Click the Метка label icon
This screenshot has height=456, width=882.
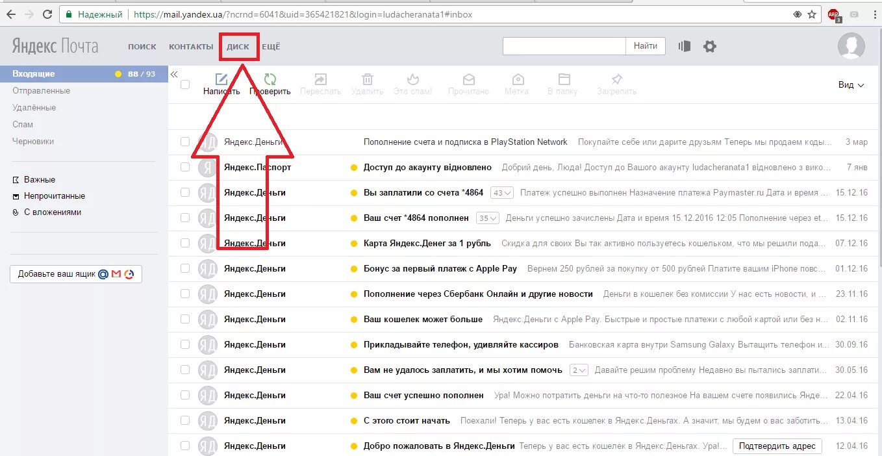518,79
